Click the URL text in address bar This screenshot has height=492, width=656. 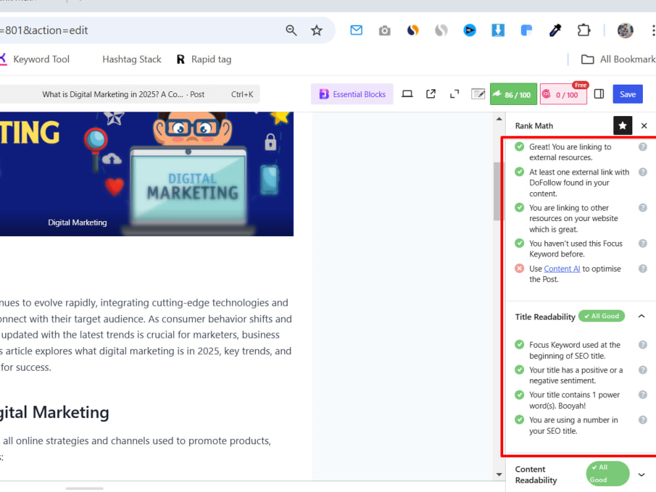click(x=44, y=30)
